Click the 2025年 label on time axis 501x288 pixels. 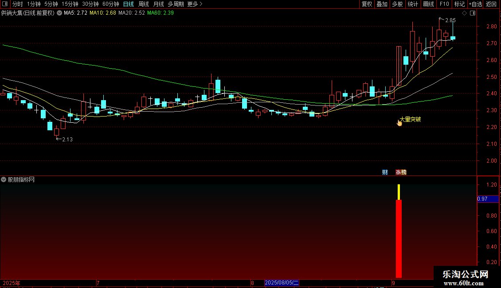12,283
